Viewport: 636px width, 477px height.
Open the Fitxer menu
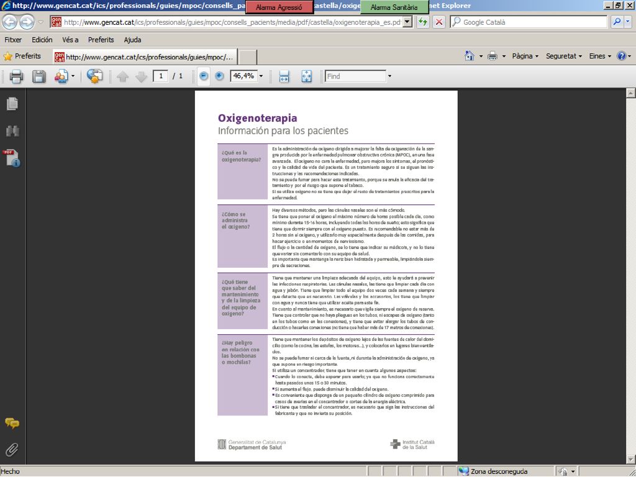(x=13, y=40)
